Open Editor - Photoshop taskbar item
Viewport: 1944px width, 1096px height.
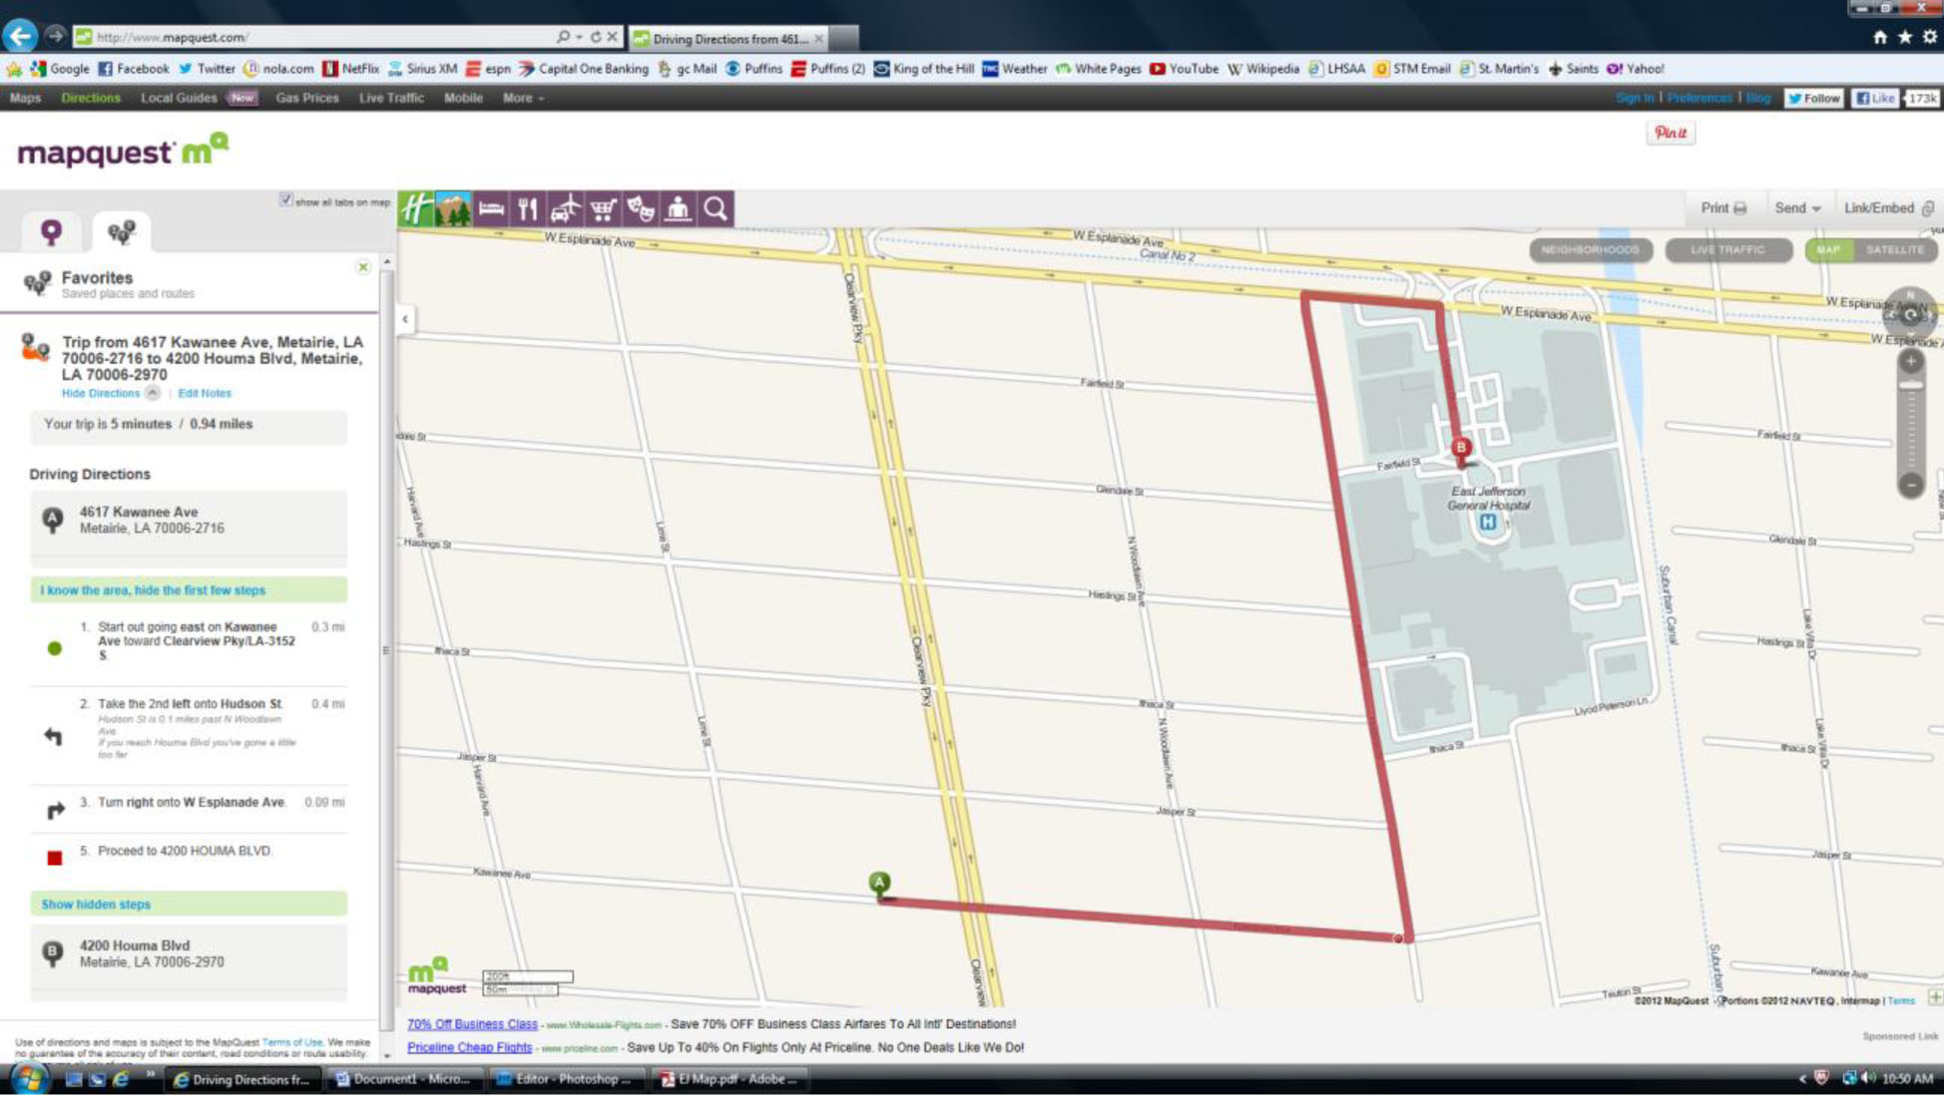565,1079
